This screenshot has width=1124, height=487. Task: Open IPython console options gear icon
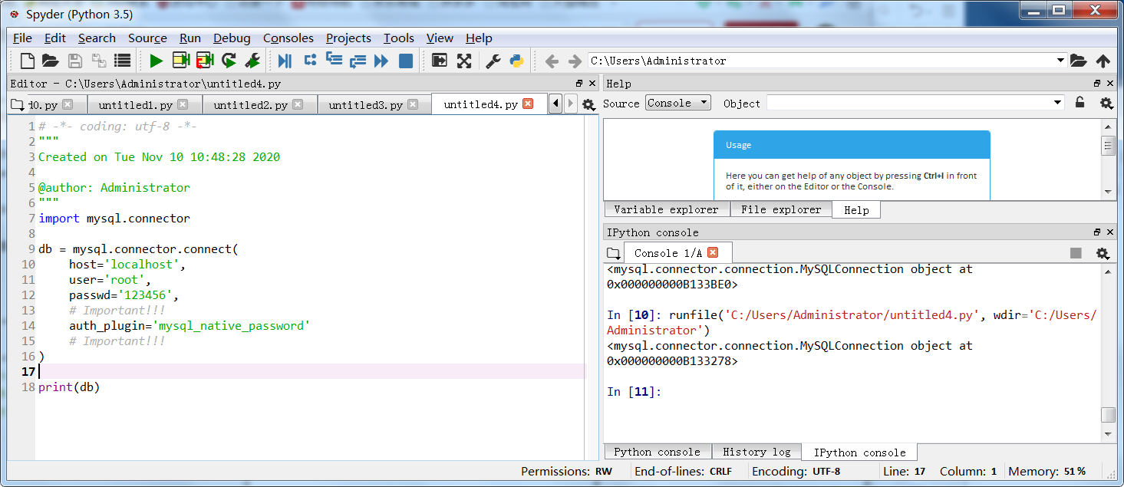pos(1103,253)
